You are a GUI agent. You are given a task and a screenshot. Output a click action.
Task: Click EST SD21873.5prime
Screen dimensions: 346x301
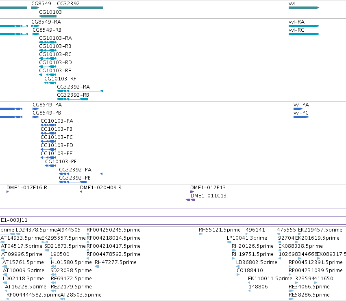[65, 246]
